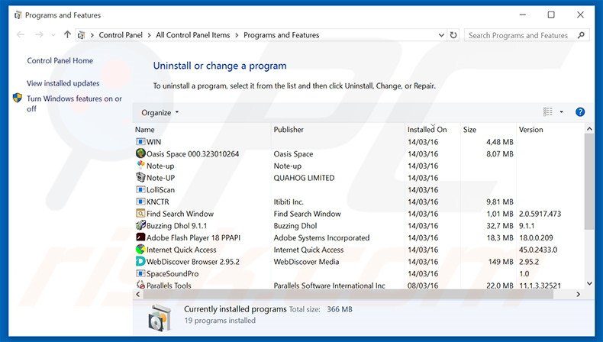The width and height of the screenshot is (603, 342).
Task: Click the 149 MB size cell
Action: [x=501, y=262]
